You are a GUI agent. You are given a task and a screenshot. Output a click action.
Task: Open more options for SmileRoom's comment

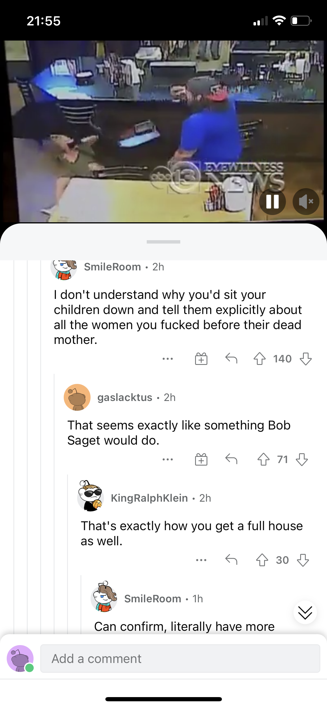click(x=168, y=359)
